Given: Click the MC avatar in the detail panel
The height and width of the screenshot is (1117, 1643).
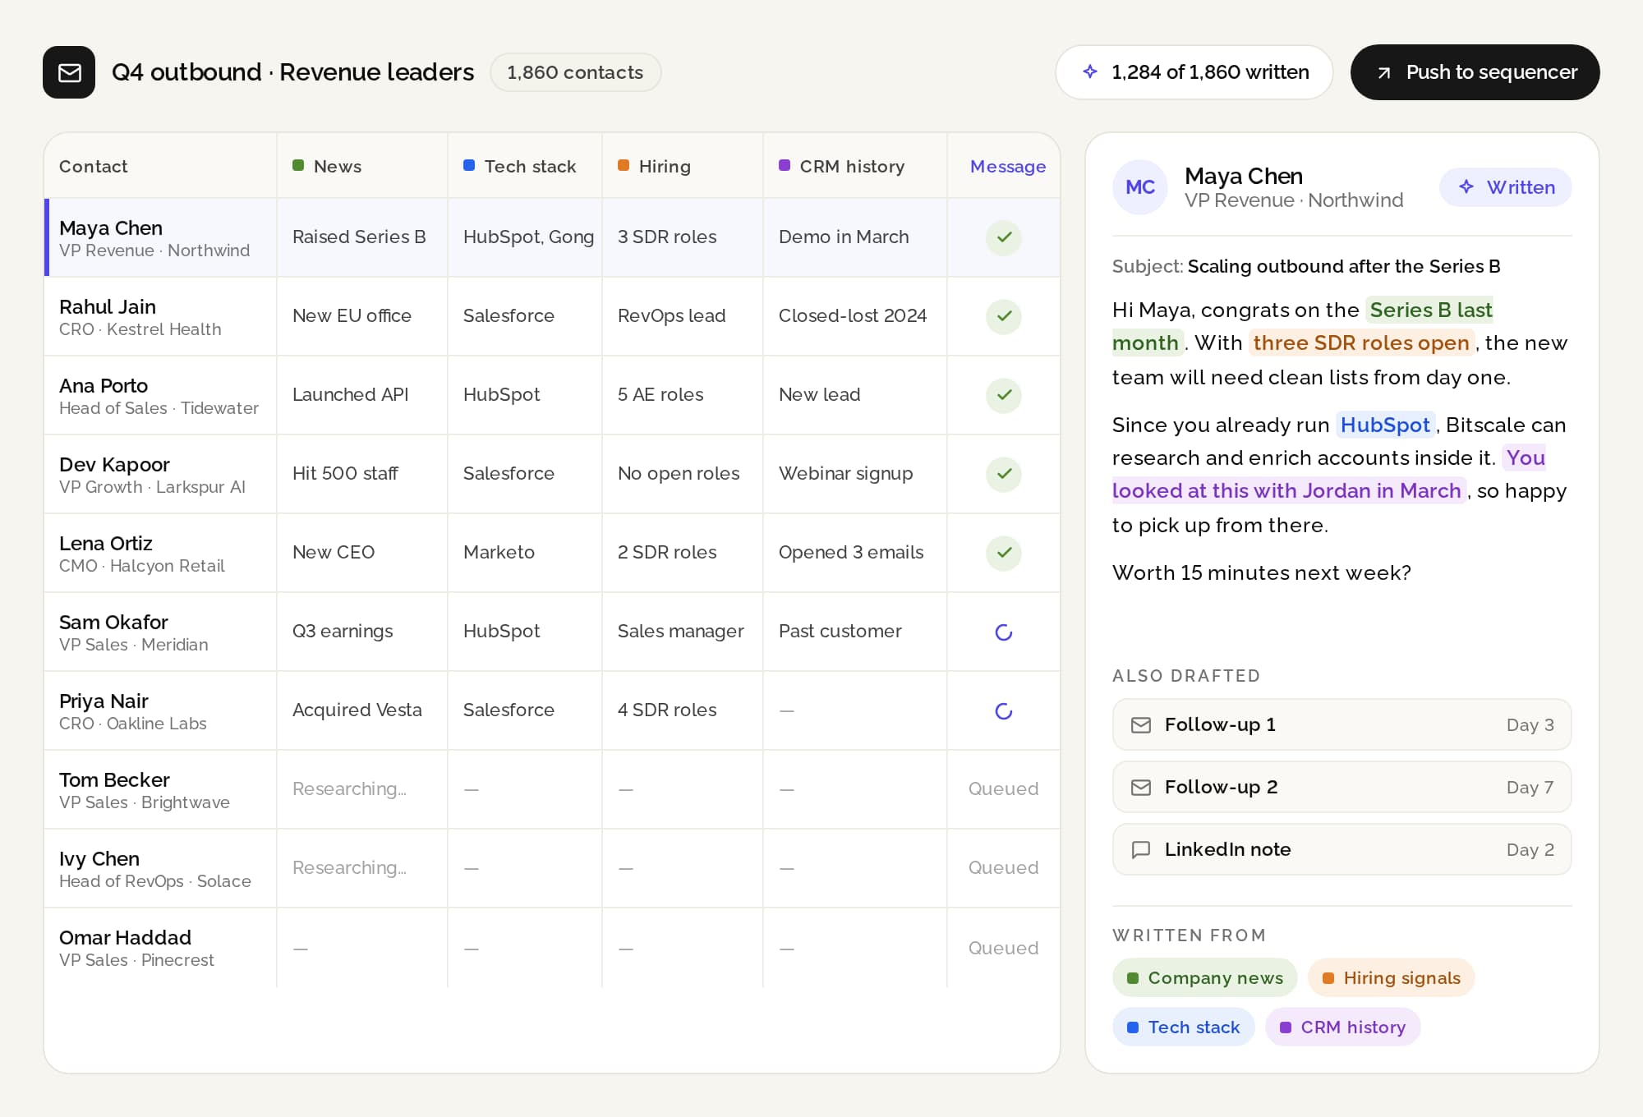Looking at the screenshot, I should 1139,187.
